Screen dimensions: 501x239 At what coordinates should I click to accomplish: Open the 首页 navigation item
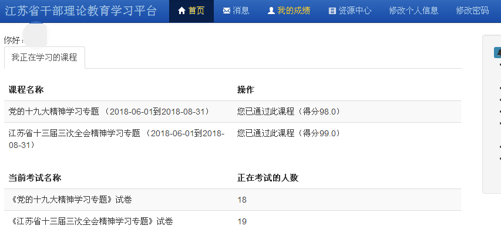(x=191, y=11)
